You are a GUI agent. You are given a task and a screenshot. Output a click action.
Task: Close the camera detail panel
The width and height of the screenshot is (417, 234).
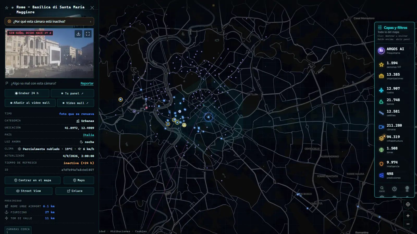coord(92,8)
